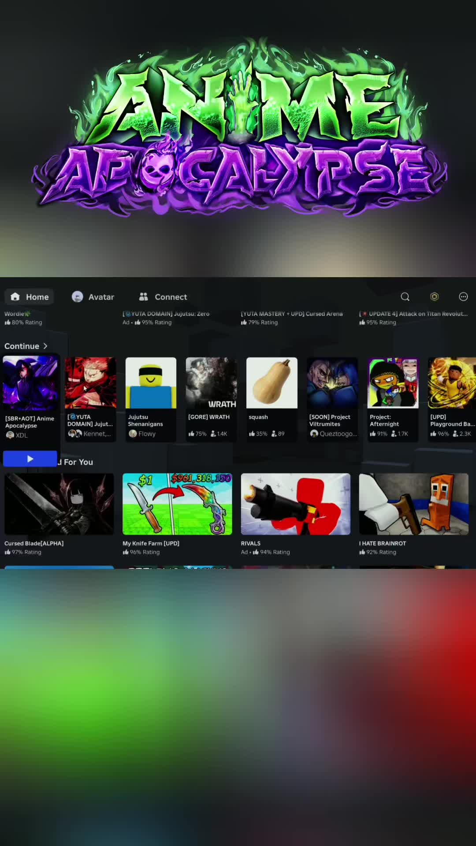The width and height of the screenshot is (476, 846).
Task: Click the 92% Rating under I HATE BRAINROT
Action: pyautogui.click(x=378, y=552)
